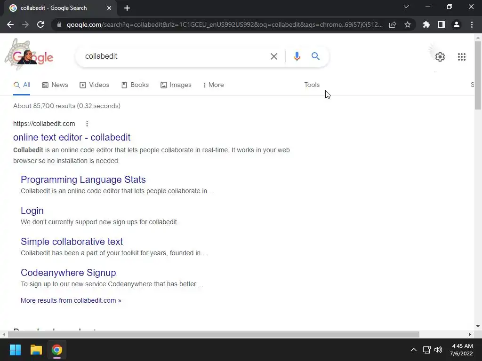Screen dimensions: 482x361
Task: Close the collabedit Google Search tab
Action: click(109, 8)
